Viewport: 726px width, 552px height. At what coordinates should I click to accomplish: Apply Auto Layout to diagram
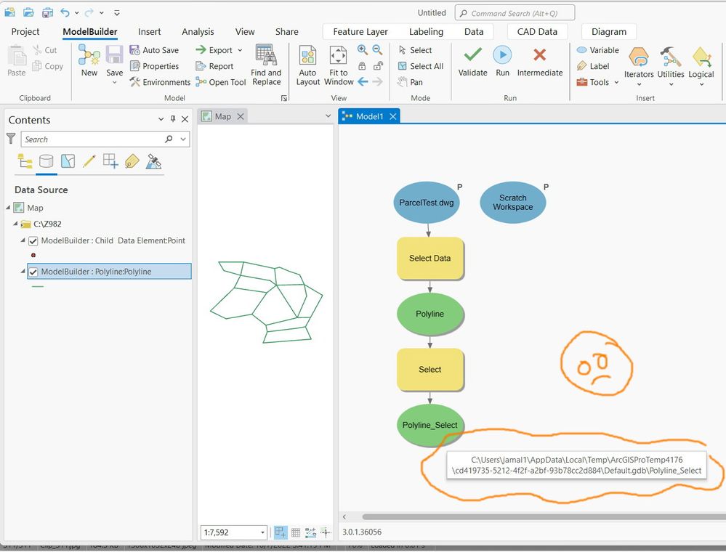(x=307, y=65)
